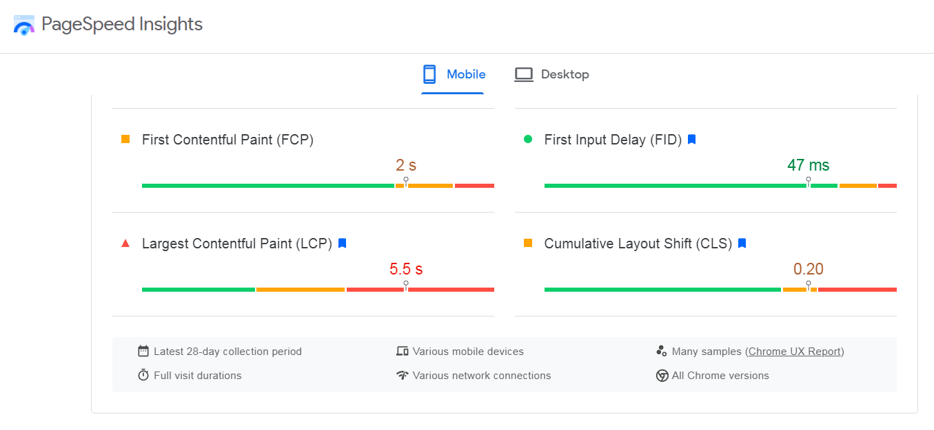Click the stopwatch icon for visit durations

pos(143,376)
